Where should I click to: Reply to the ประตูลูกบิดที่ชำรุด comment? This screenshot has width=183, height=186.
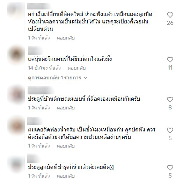66,176
